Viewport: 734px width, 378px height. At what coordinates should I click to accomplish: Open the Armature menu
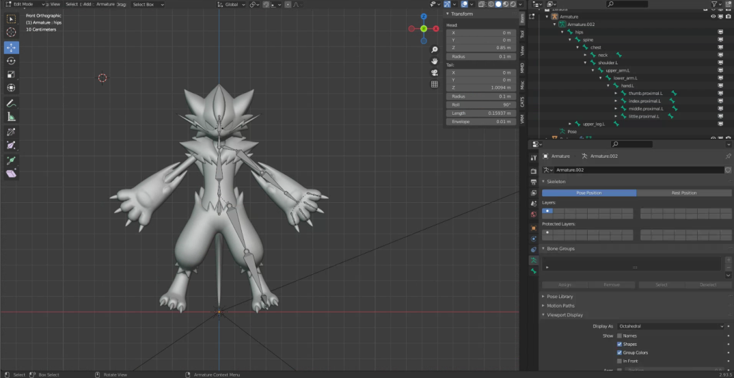[x=105, y=4]
